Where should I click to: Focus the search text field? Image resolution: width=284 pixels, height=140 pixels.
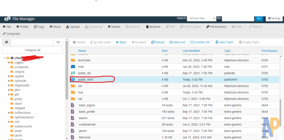(x=238, y=18)
